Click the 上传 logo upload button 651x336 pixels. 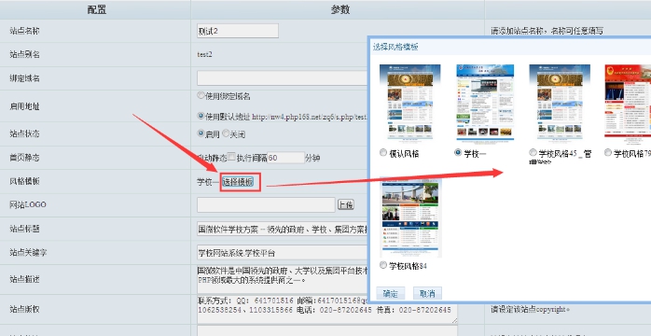coord(345,204)
